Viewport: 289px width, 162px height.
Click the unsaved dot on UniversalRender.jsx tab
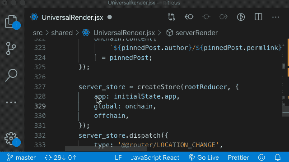pos(110,17)
